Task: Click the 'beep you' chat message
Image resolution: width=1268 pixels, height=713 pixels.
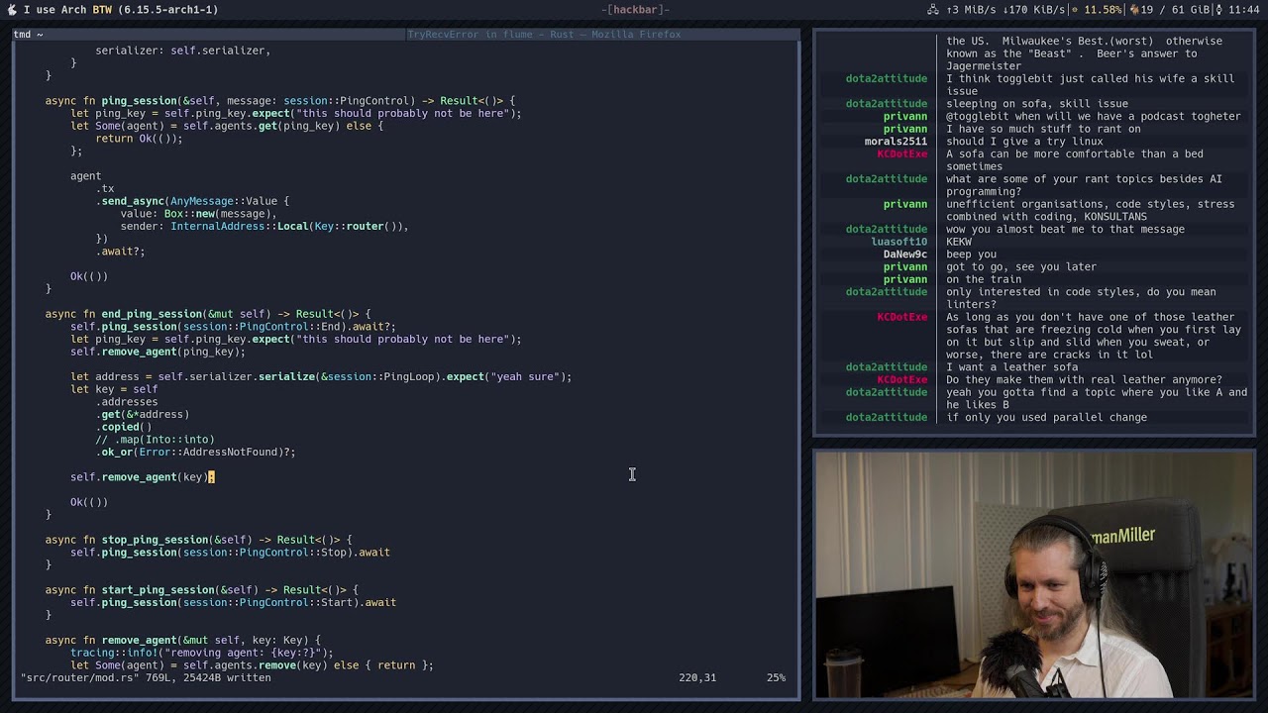Action: pyautogui.click(x=971, y=255)
